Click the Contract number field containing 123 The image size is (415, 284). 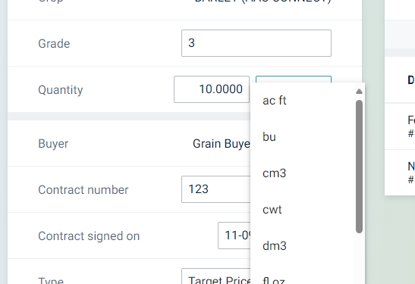(215, 189)
